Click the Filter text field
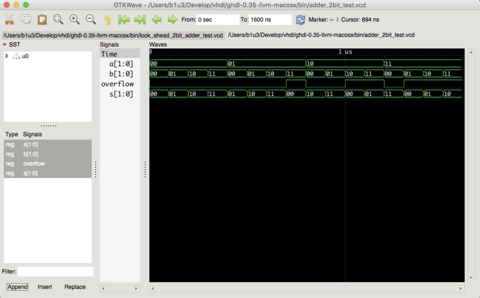 [x=55, y=271]
